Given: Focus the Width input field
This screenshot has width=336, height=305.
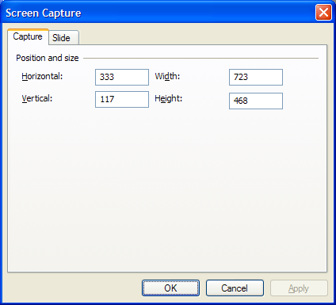Looking at the screenshot, I should (256, 77).
